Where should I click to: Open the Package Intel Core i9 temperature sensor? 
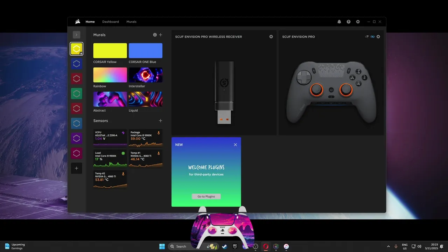click(146, 138)
